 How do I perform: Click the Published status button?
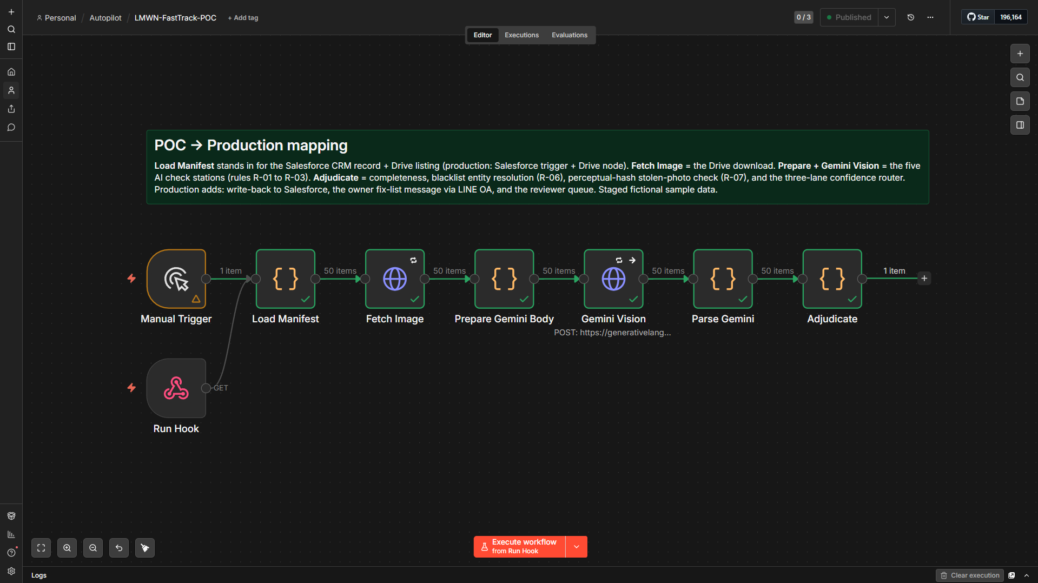click(x=849, y=17)
